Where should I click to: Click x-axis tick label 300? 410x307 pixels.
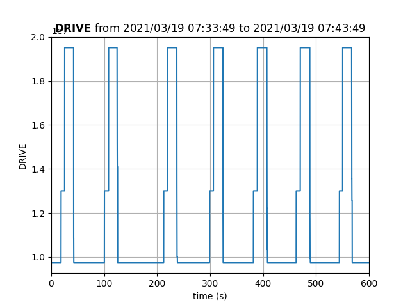coord(210,283)
